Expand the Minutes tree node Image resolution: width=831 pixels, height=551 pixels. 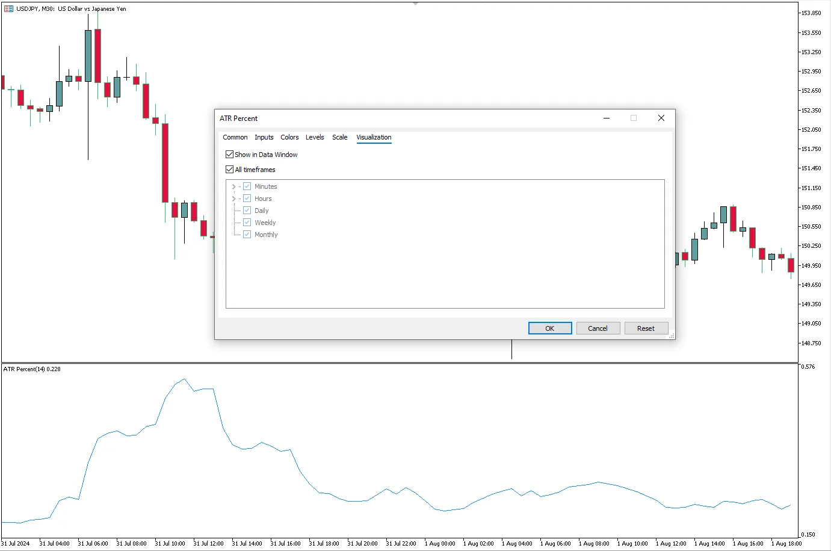(233, 186)
